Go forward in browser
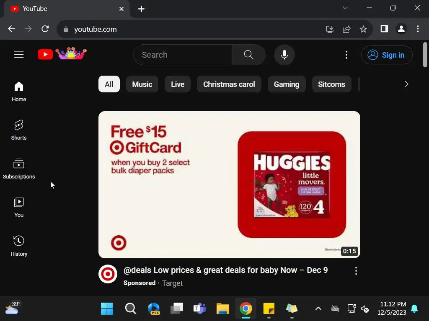Screen dimensions: 429x321 coord(28,29)
